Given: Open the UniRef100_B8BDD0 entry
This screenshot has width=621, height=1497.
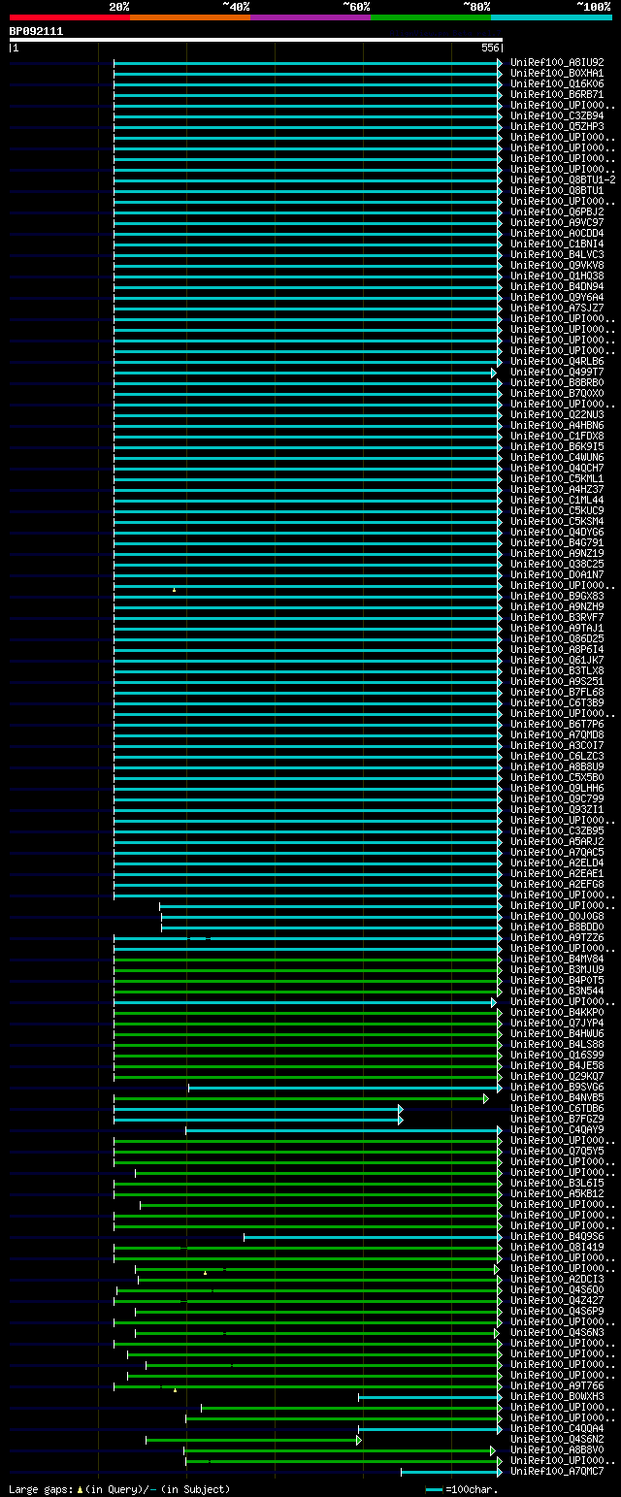Looking at the screenshot, I should point(557,927).
